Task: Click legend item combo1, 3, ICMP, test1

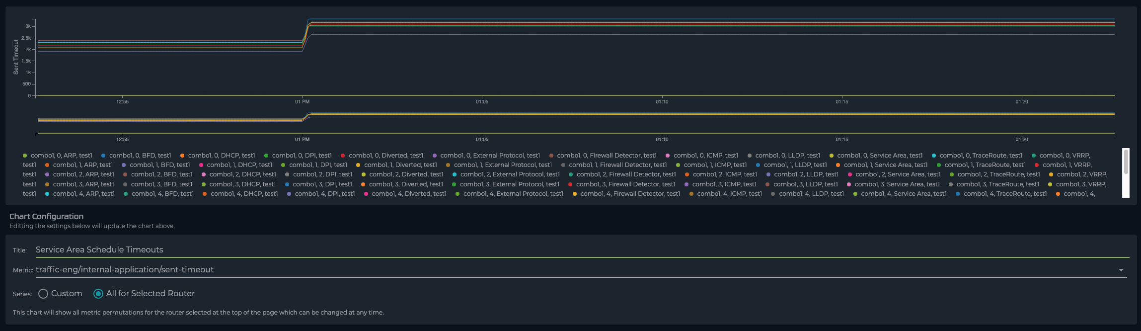Action: (721, 184)
